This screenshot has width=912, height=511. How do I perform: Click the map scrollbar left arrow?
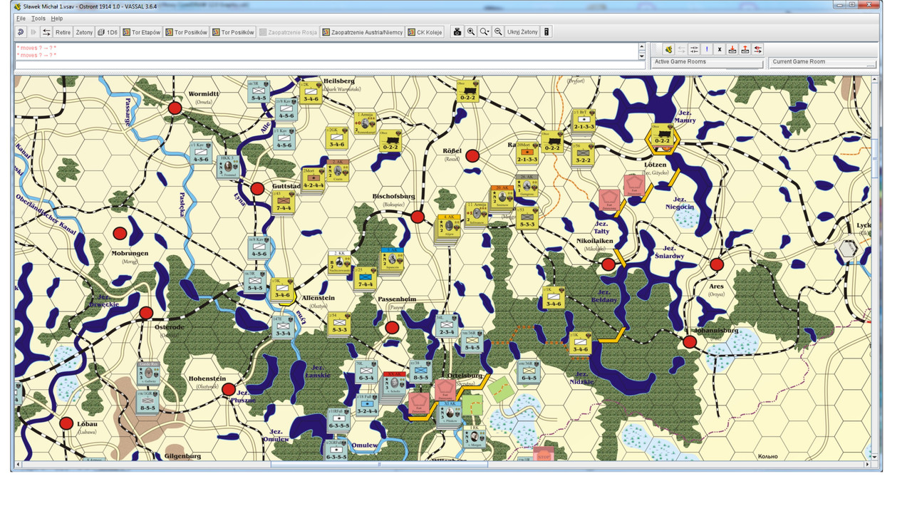click(19, 465)
